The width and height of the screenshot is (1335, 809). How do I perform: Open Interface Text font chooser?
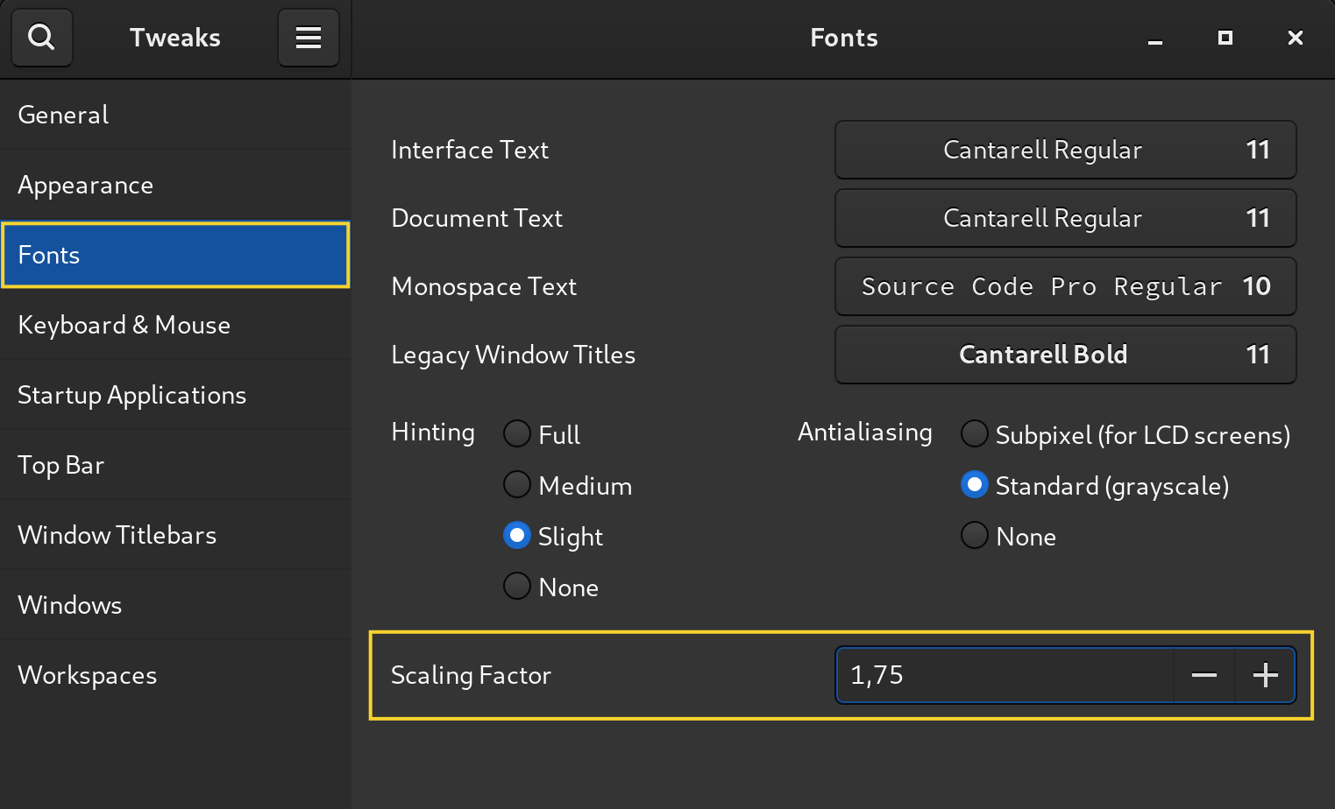(1065, 150)
